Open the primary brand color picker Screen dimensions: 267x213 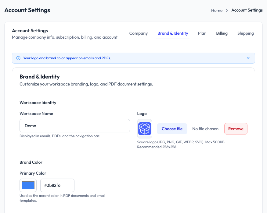point(28,185)
